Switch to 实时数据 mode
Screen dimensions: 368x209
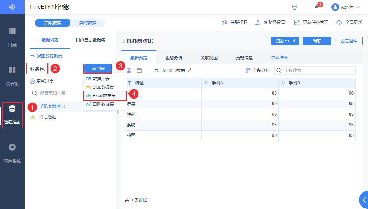[x=88, y=23]
